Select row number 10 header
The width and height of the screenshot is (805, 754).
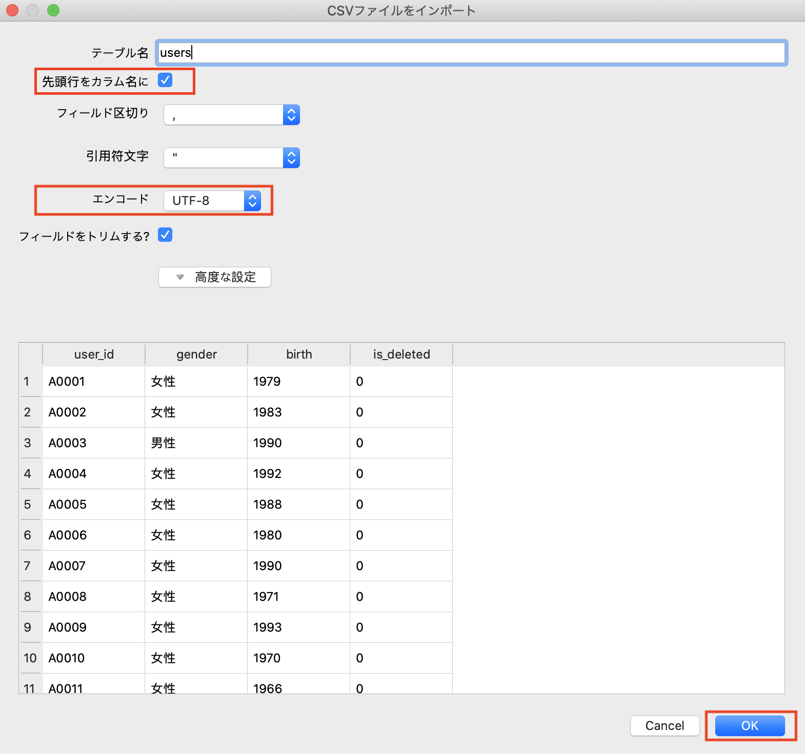point(30,658)
